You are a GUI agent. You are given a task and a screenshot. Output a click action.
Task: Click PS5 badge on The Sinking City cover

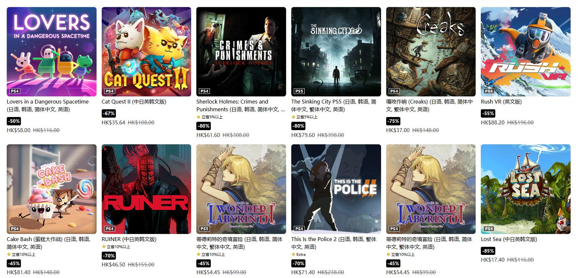(299, 91)
